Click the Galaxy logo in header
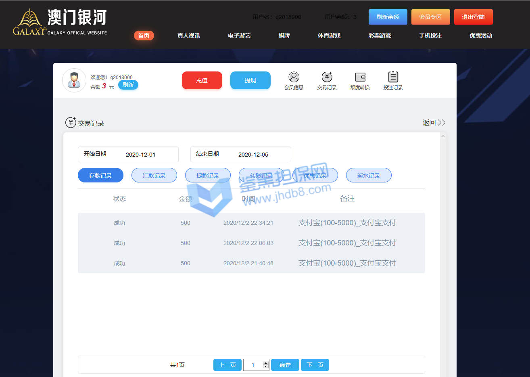The image size is (530, 377). pyautogui.click(x=60, y=23)
